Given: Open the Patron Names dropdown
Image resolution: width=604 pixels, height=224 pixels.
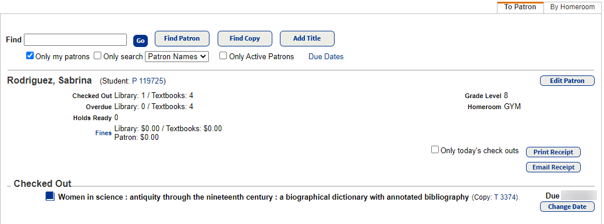Looking at the screenshot, I should coord(177,56).
